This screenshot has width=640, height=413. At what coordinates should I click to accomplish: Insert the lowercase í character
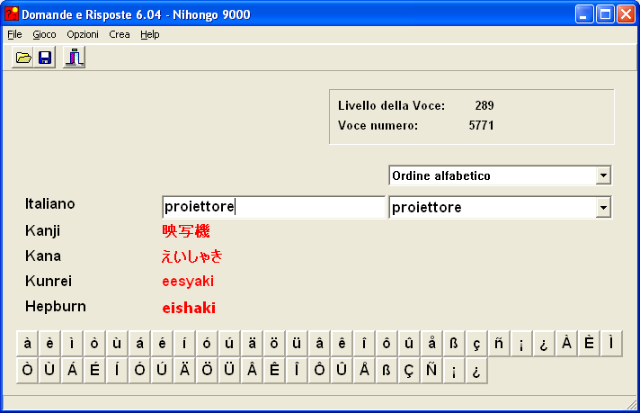coord(184,344)
